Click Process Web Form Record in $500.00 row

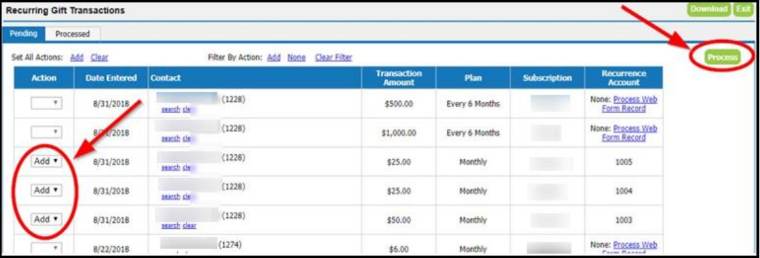629,104
